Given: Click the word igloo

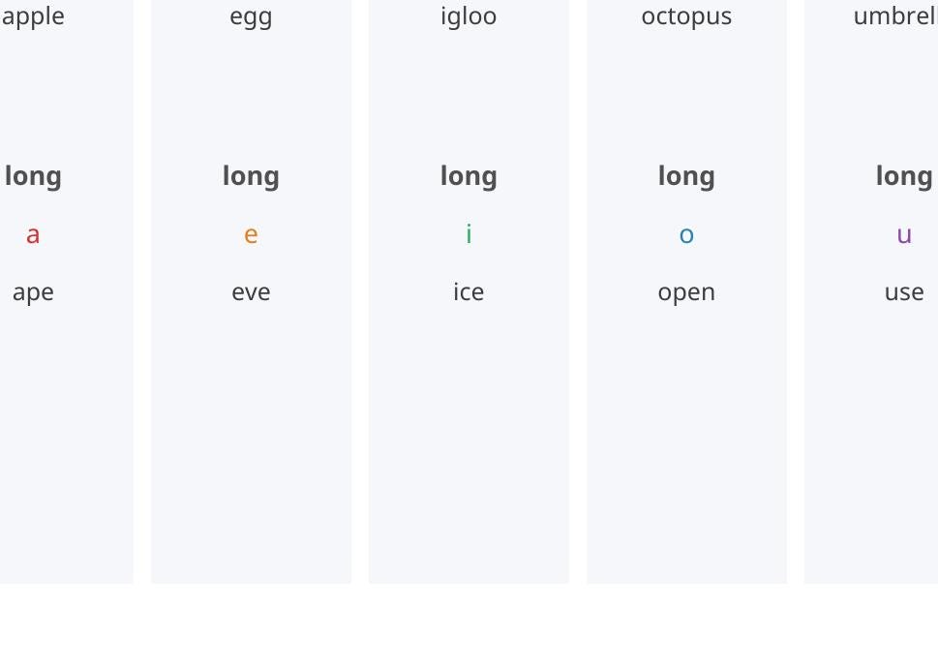Looking at the screenshot, I should [x=469, y=16].
